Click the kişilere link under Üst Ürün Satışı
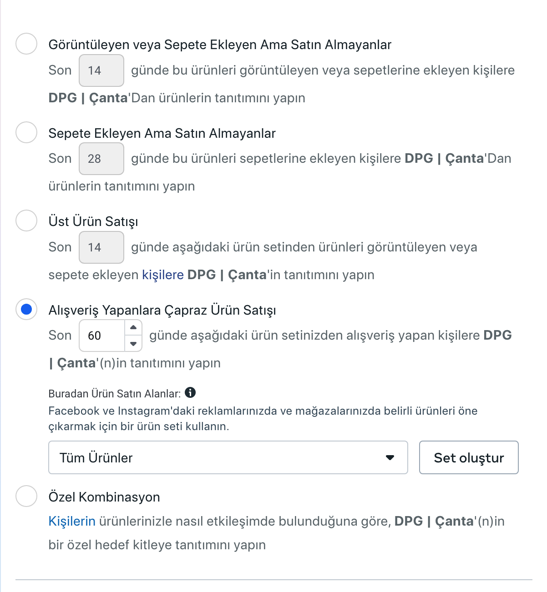547x592 pixels. 163,275
